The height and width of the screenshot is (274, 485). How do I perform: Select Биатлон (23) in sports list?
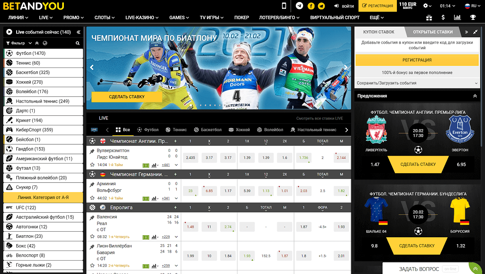(x=43, y=236)
